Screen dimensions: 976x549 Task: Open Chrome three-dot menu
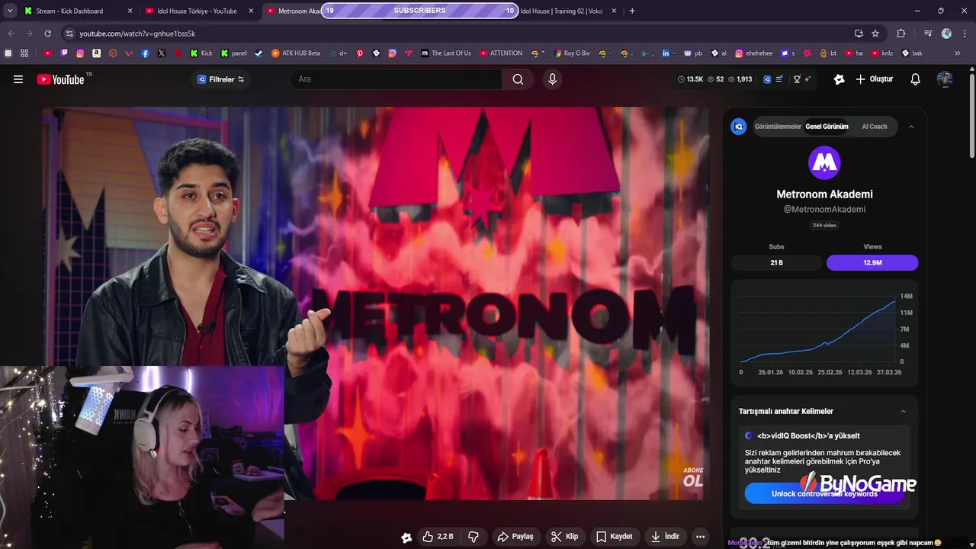pos(965,34)
